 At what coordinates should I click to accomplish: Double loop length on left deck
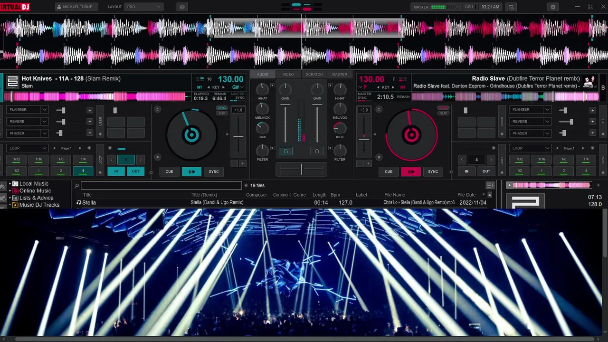[140, 160]
